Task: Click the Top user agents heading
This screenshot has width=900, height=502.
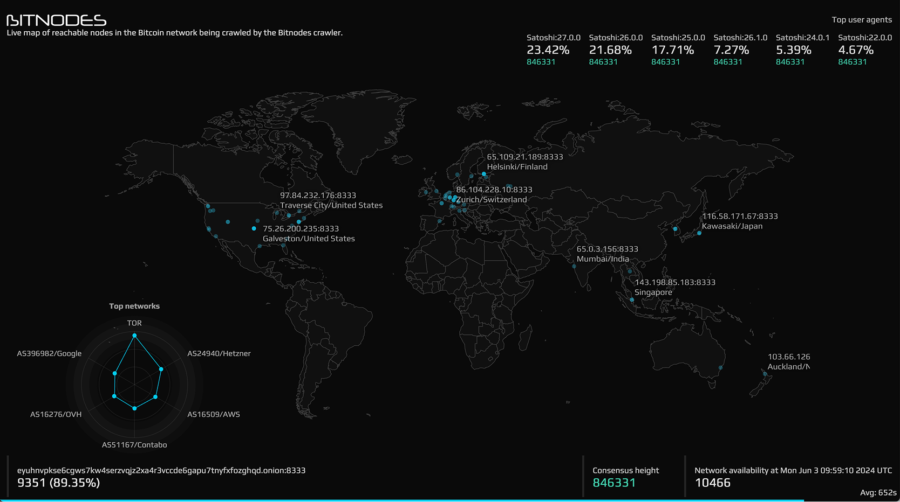Action: (862, 20)
